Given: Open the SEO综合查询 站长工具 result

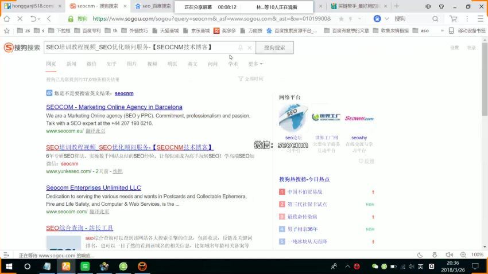Looking at the screenshot, I should [x=79, y=228].
